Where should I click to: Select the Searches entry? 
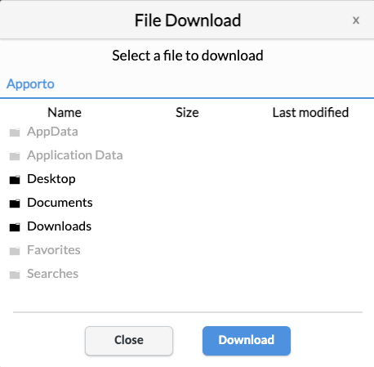point(52,274)
